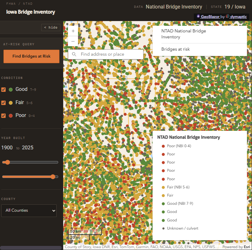The width and height of the screenshot is (252, 250).
Task: Zoom in with the plus button
Action: click(73, 31)
